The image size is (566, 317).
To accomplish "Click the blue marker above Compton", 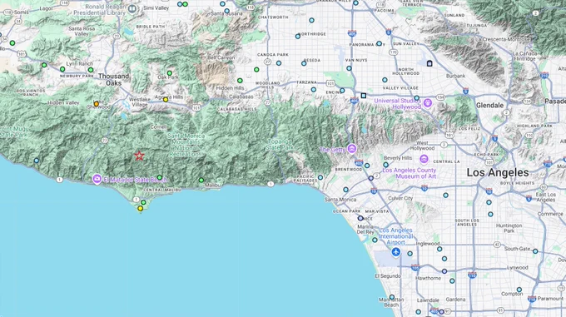I will coord(519,290).
